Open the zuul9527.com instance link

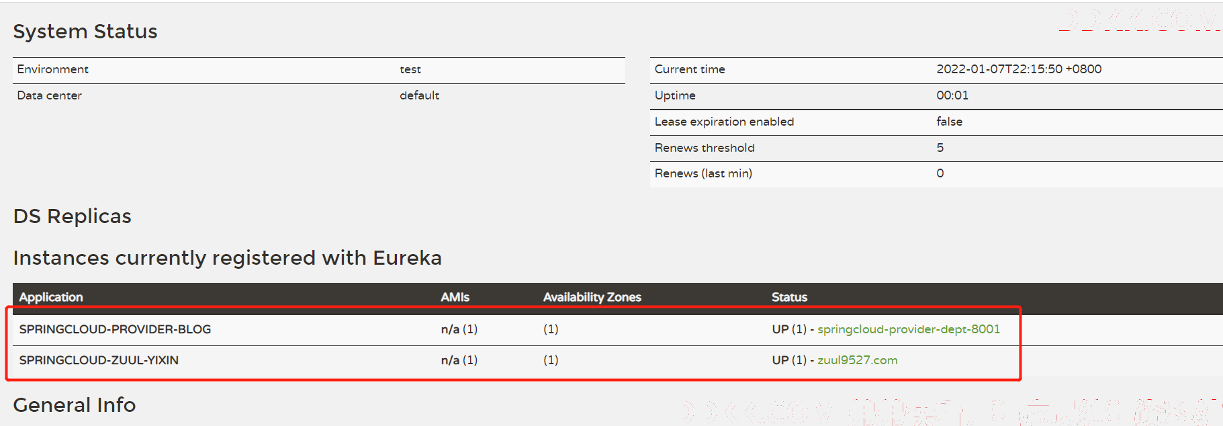pos(857,360)
